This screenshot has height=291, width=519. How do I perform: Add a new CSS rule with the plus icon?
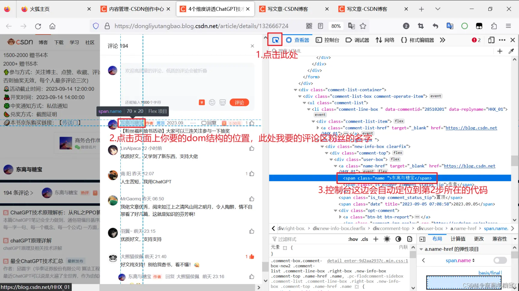pos(375,239)
